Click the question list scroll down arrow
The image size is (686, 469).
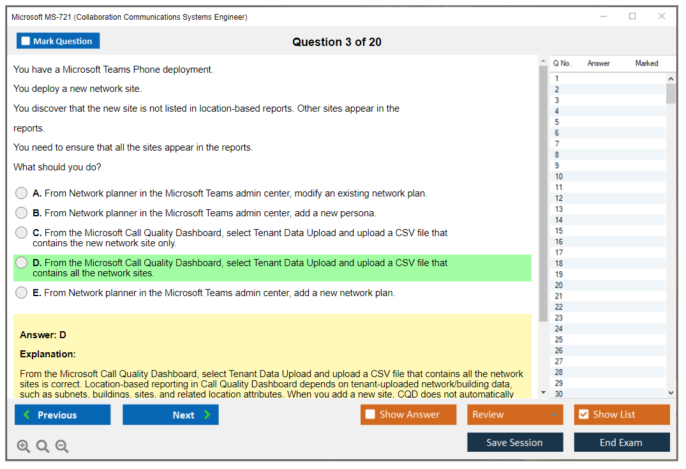click(671, 393)
